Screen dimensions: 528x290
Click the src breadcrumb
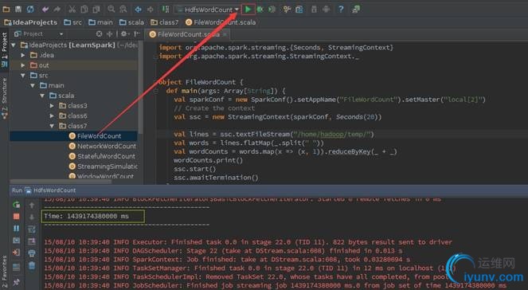coord(73,22)
